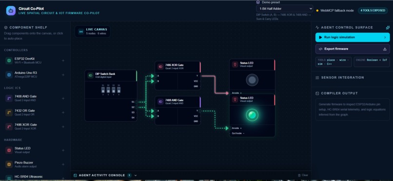Click the 7486 XOR Gate node icon on canvas

coord(160,67)
